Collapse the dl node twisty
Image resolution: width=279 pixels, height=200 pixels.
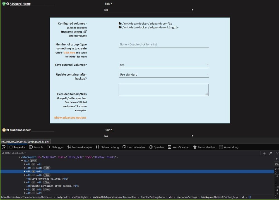[22, 161]
